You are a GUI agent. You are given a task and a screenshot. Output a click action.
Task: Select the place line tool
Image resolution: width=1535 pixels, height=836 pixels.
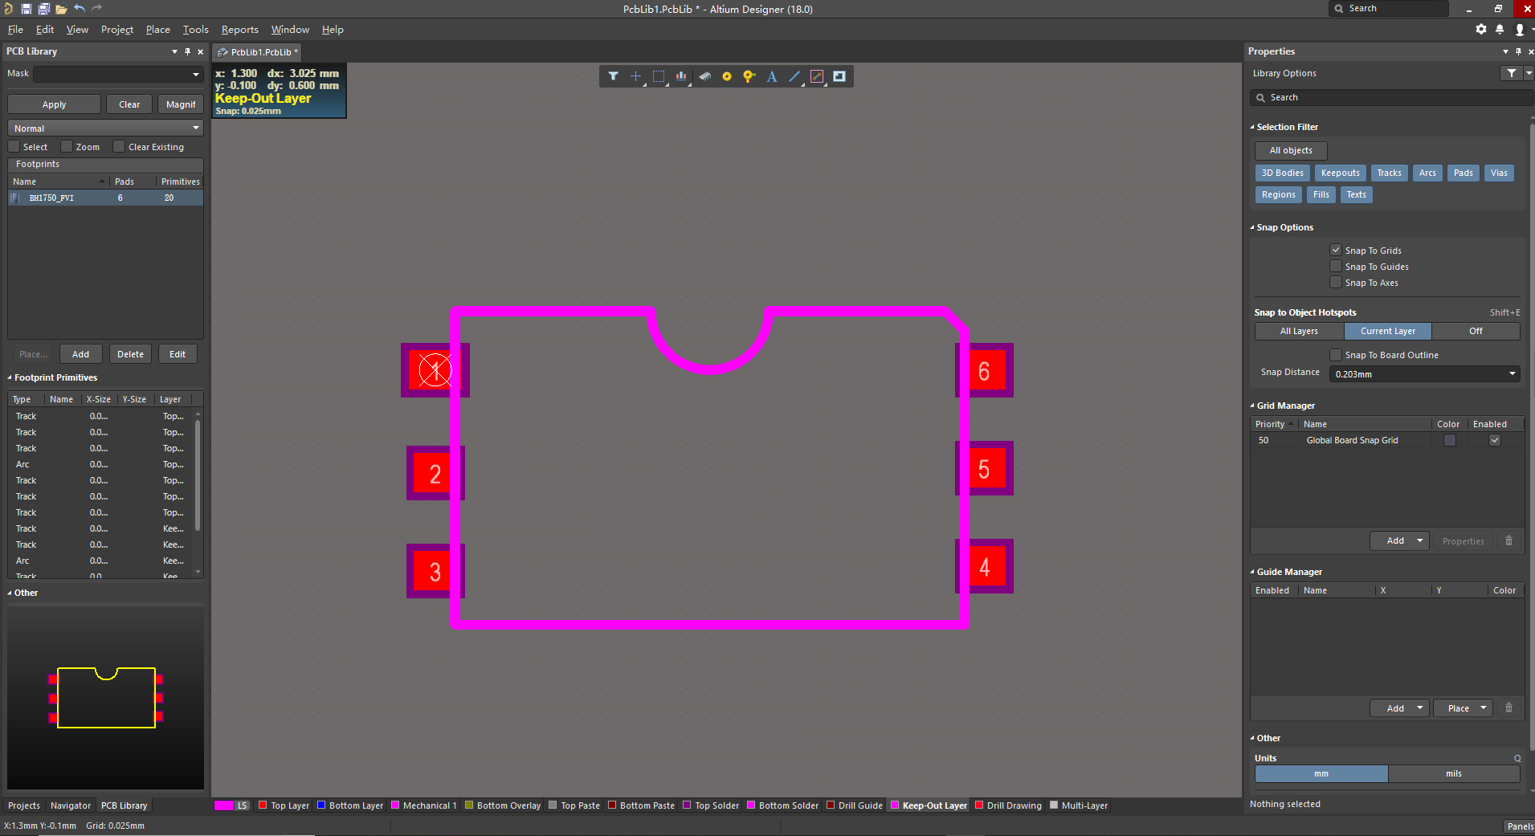(x=794, y=76)
